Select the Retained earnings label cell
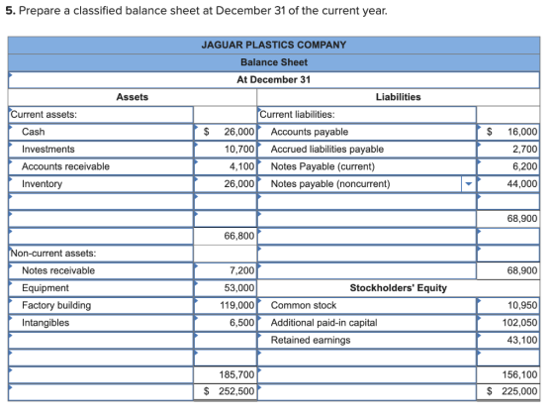The width and height of the screenshot is (554, 415). 367,340
